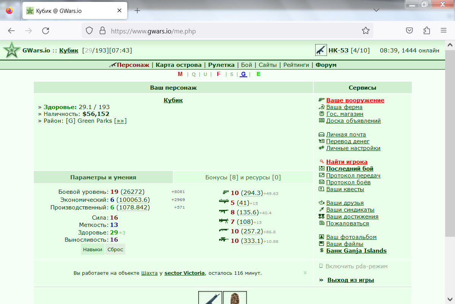The width and height of the screenshot is (455, 304).
Task: Open Доска объявлений link
Action: point(354,121)
